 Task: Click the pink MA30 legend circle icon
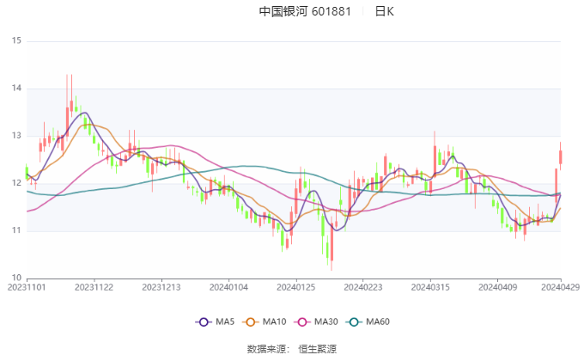coord(302,322)
